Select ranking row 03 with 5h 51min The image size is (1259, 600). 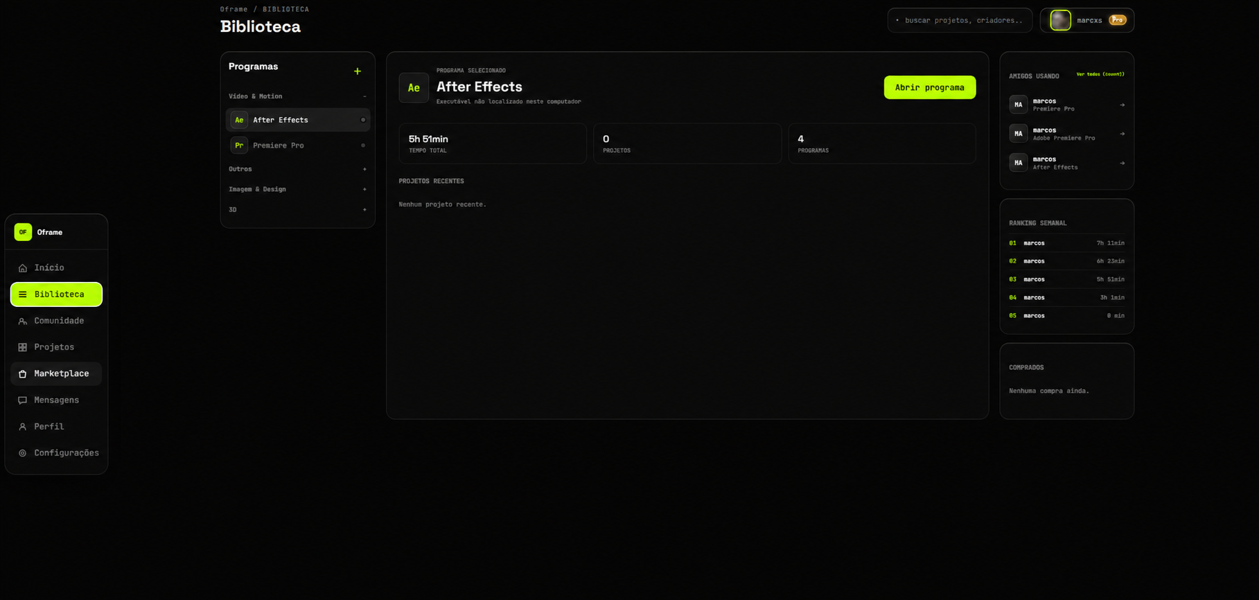point(1066,279)
